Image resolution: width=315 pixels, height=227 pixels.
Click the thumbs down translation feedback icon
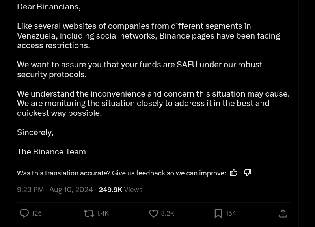coord(248,173)
